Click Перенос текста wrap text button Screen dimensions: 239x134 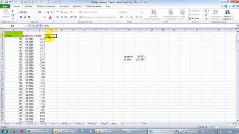coord(88,12)
